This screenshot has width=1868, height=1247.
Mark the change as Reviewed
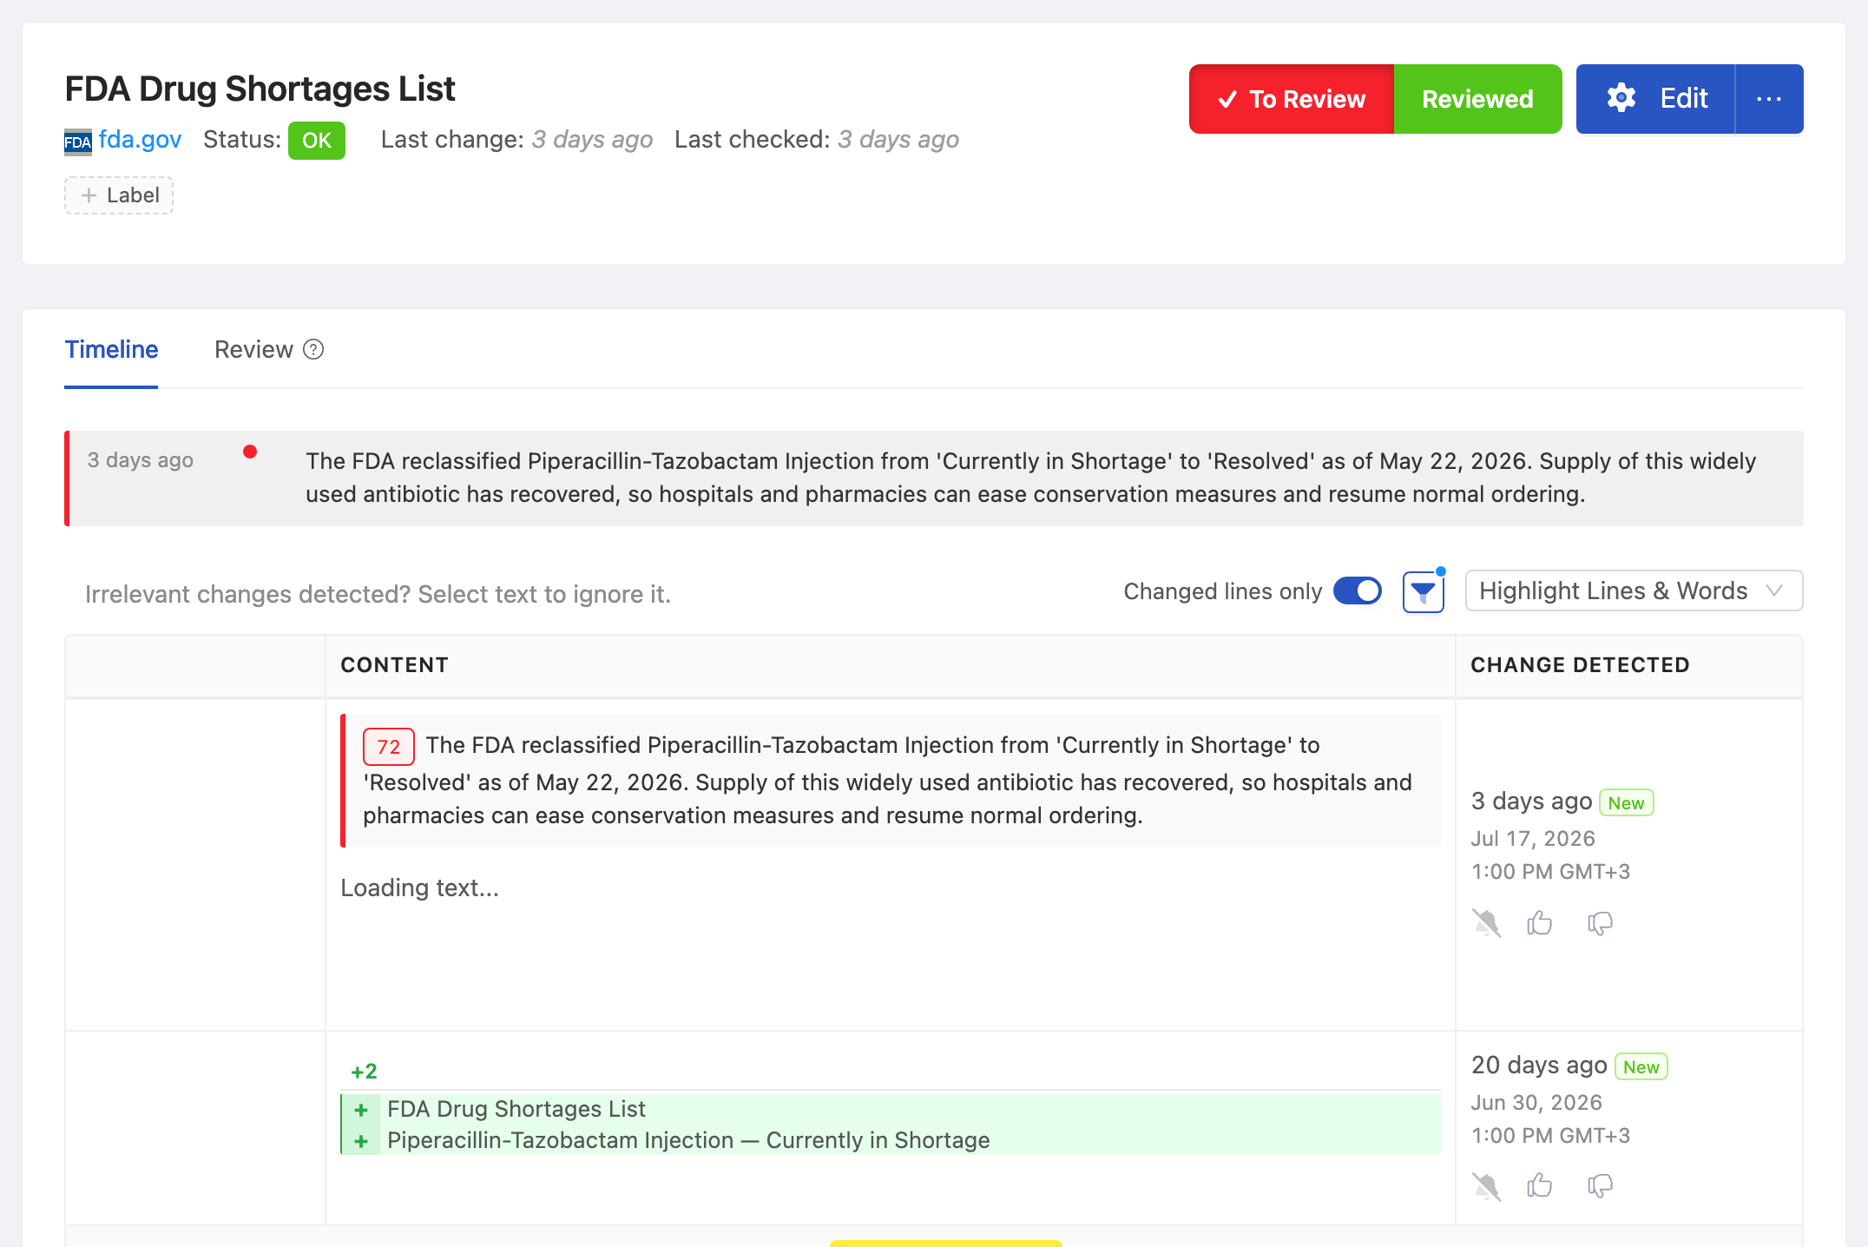pos(1477,99)
